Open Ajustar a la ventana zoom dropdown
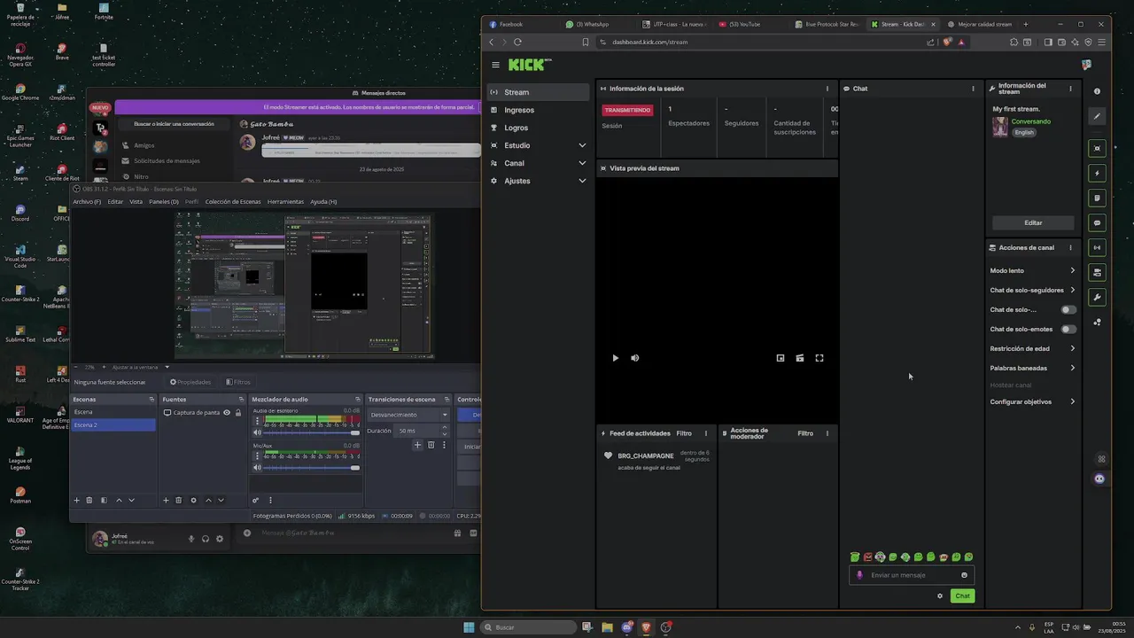1134x638 pixels. [x=140, y=367]
